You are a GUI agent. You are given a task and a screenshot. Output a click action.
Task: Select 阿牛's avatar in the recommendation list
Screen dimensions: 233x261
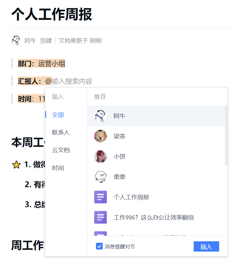[100, 116]
